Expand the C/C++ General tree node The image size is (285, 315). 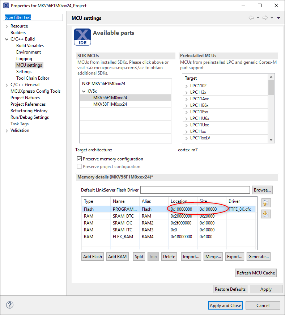(7, 85)
